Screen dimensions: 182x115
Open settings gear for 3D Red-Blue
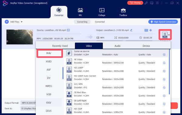(x=164, y=96)
